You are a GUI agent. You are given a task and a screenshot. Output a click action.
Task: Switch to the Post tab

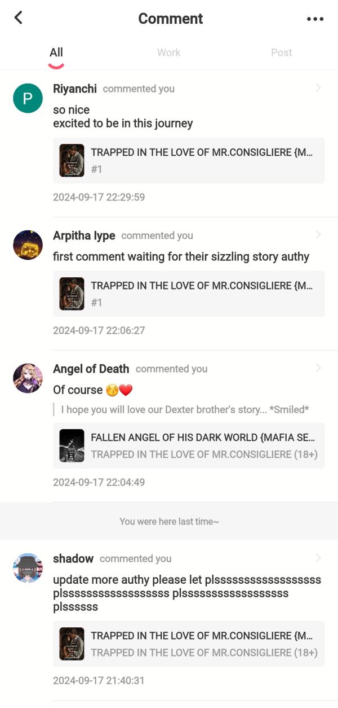[x=281, y=53]
